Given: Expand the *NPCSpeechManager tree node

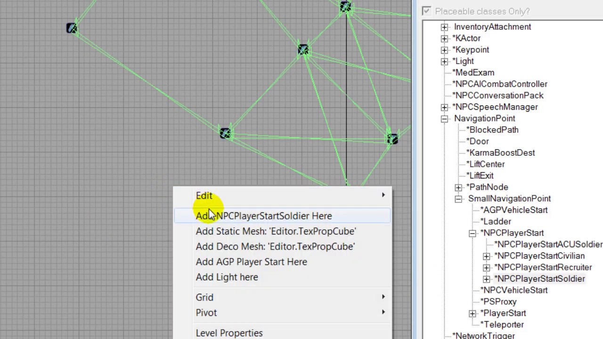Looking at the screenshot, I should pyautogui.click(x=444, y=107).
